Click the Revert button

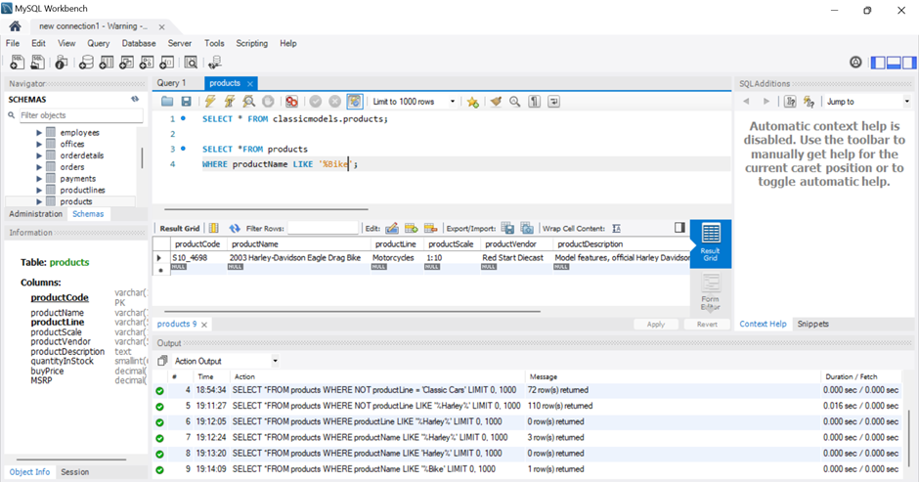[x=707, y=325]
